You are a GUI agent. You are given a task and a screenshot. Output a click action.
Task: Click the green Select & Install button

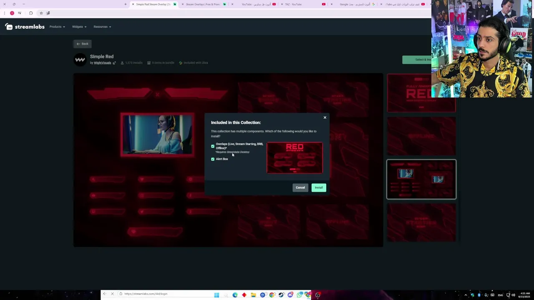point(417,60)
